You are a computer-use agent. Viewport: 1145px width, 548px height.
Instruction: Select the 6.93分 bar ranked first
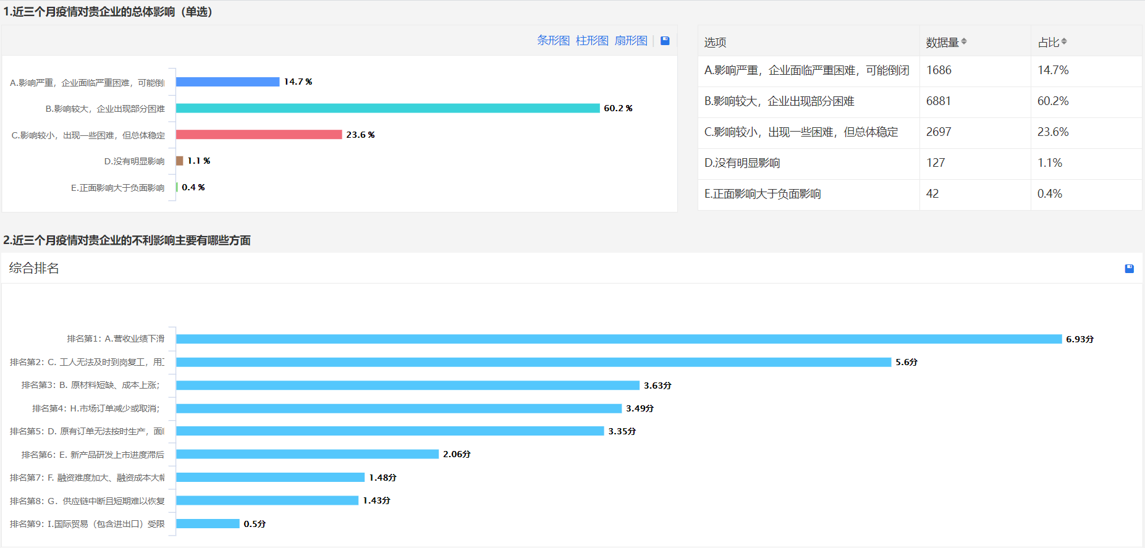(619, 339)
